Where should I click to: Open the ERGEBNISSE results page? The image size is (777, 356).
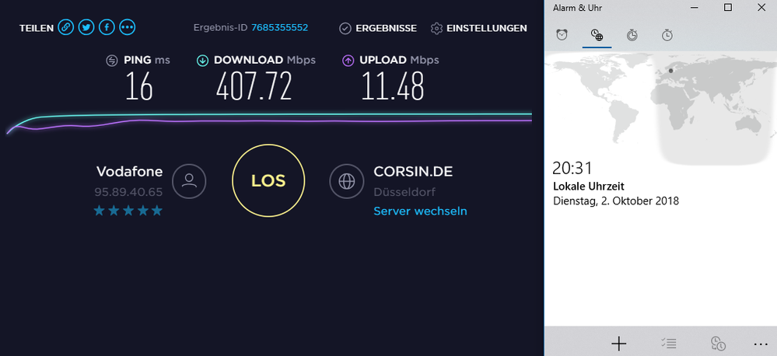[x=378, y=28]
